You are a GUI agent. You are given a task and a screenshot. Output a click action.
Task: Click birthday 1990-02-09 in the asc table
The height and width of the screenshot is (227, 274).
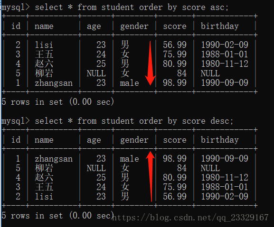tap(225, 45)
